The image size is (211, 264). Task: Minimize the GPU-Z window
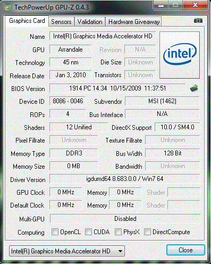[161, 6]
